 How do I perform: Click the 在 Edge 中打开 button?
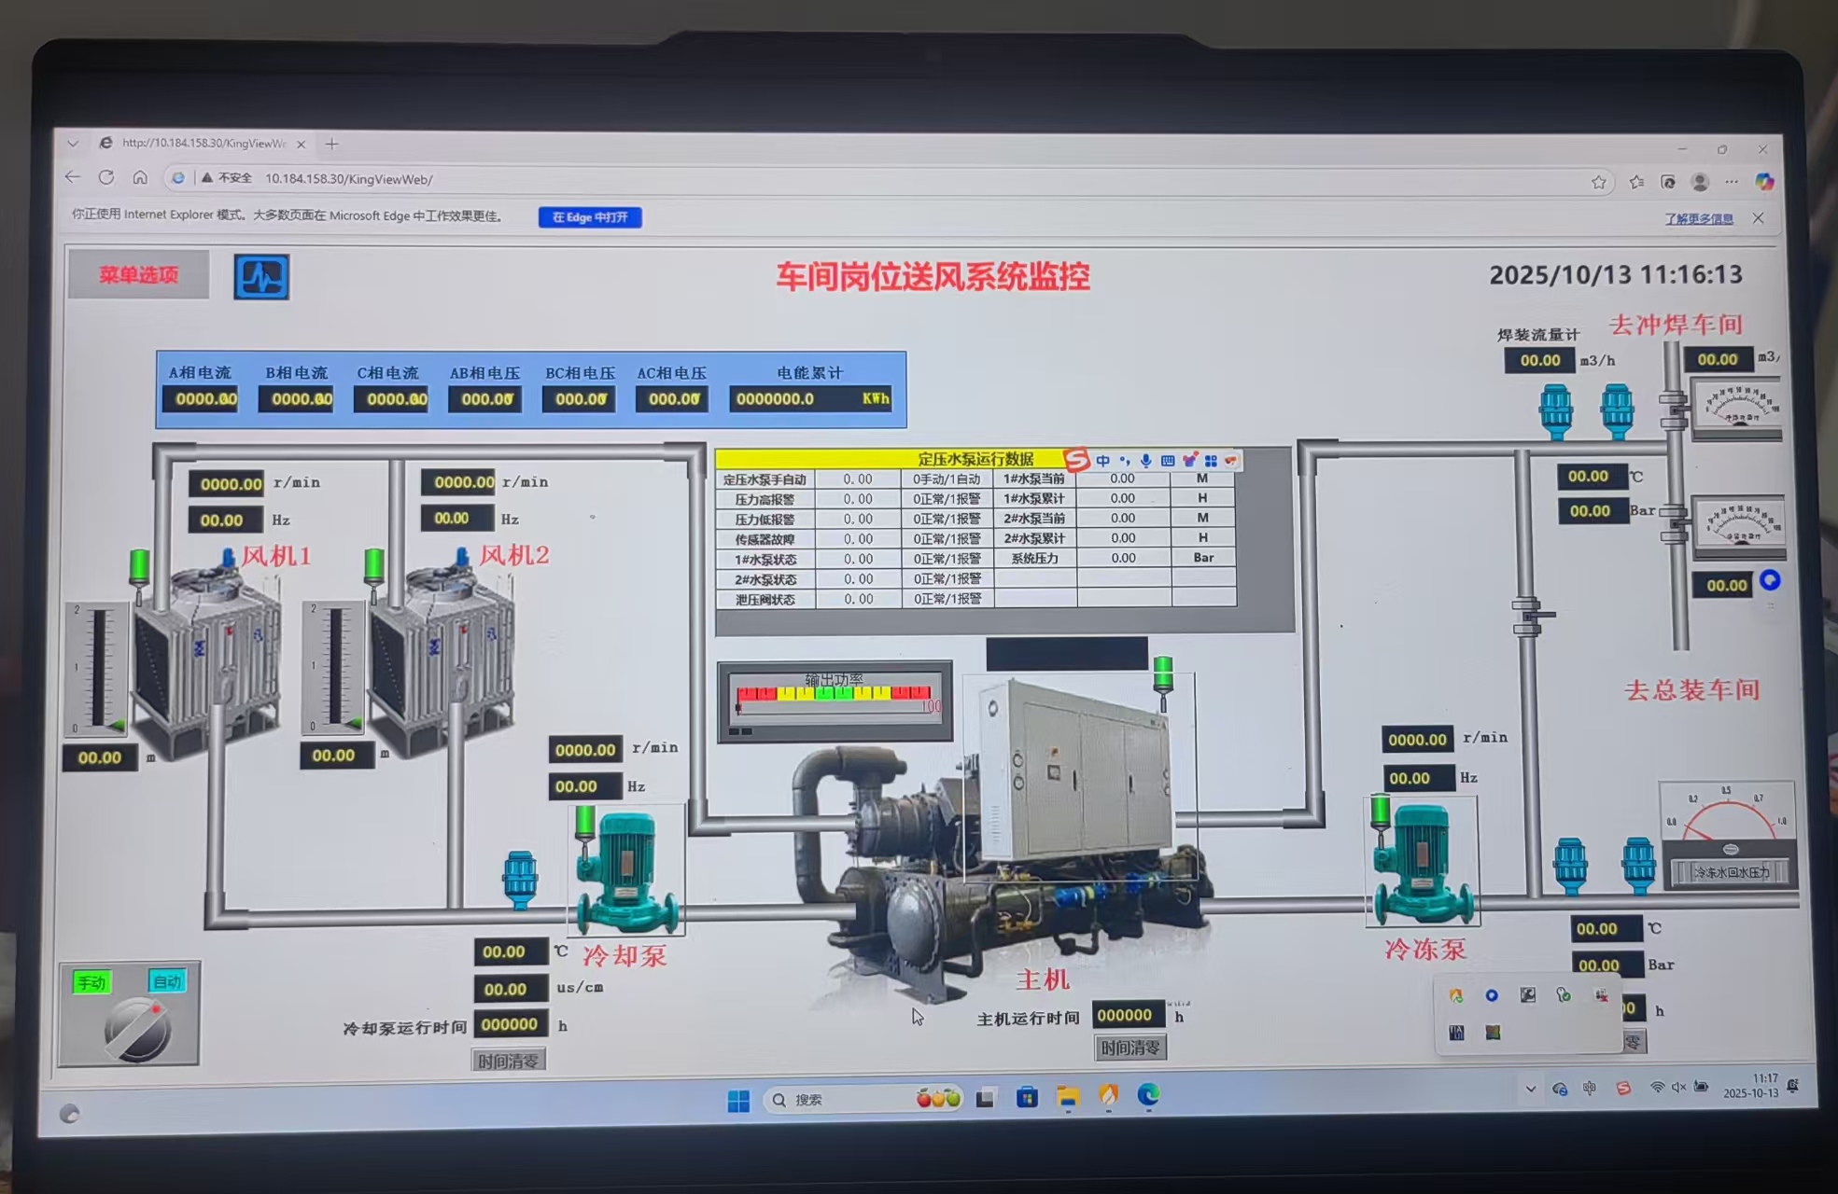coord(589,217)
